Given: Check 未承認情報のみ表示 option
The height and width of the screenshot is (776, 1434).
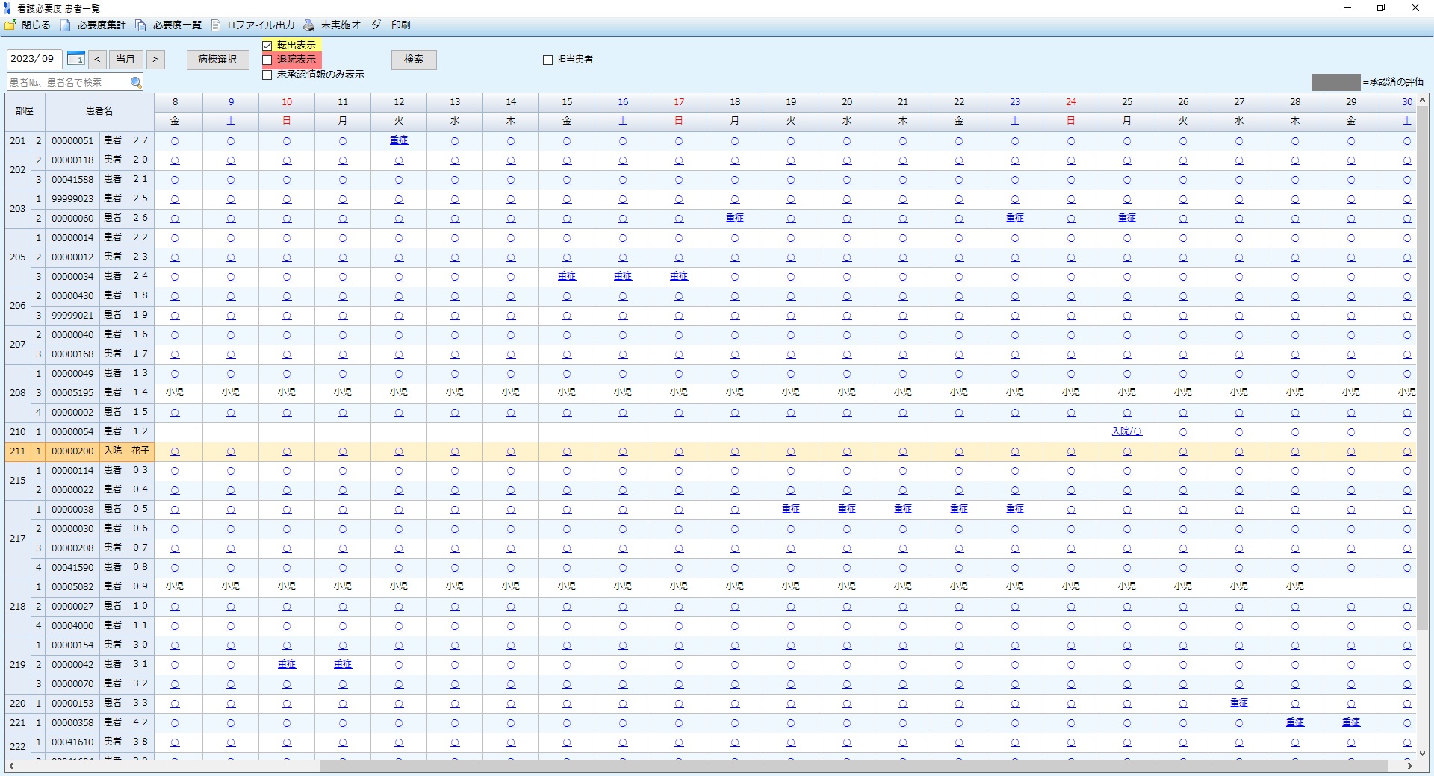Looking at the screenshot, I should (267, 75).
